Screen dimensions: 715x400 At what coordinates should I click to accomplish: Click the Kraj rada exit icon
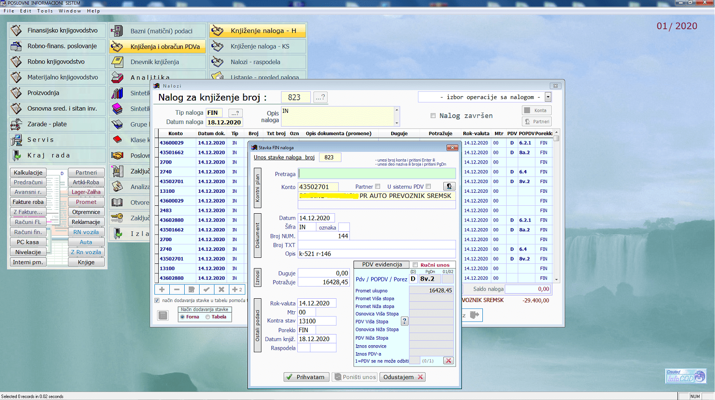tap(16, 155)
